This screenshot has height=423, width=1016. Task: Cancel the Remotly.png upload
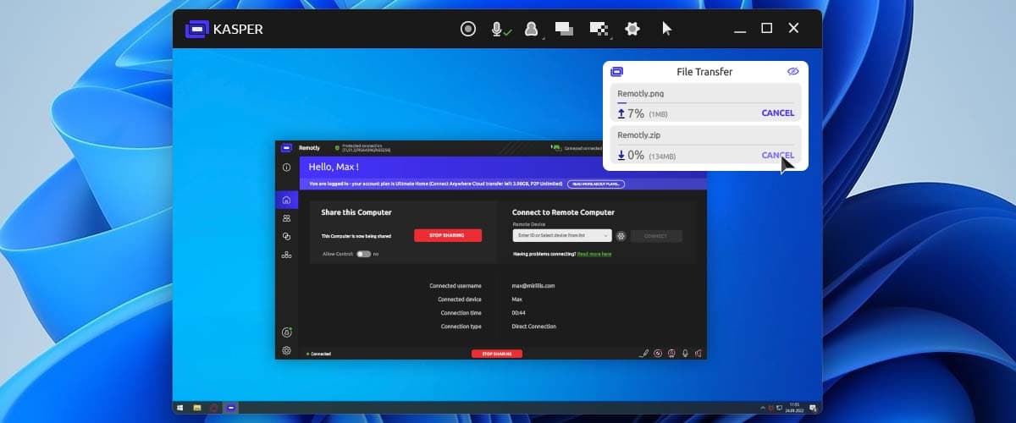click(778, 113)
